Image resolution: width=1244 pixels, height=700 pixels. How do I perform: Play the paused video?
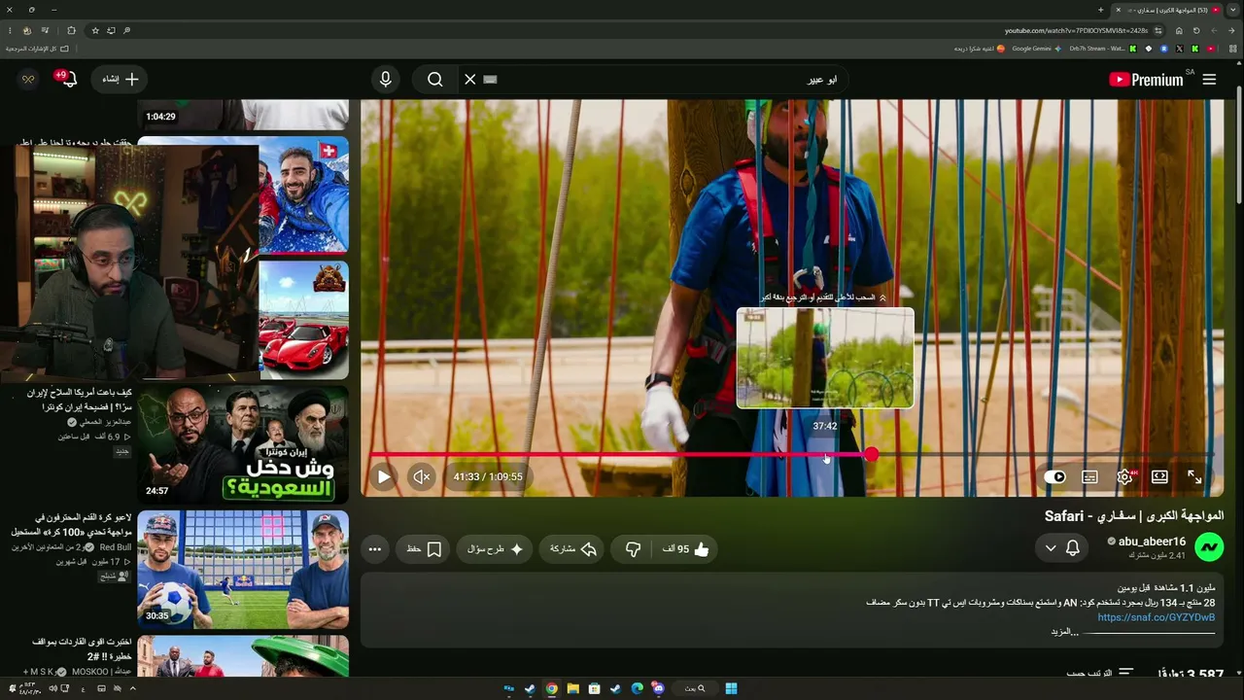pos(384,476)
